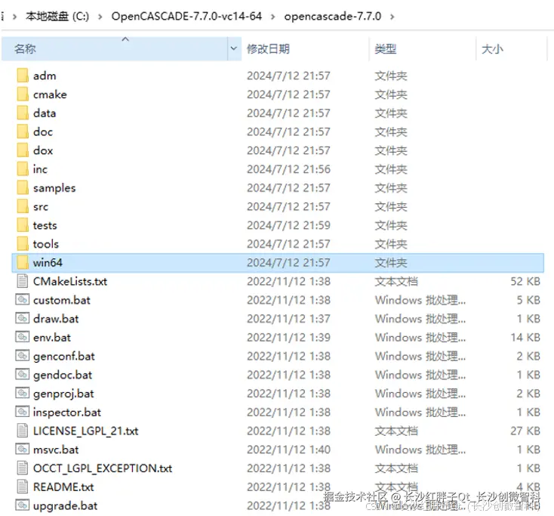Select the env.bat batch file icon
554x516 pixels.
[x=22, y=338]
